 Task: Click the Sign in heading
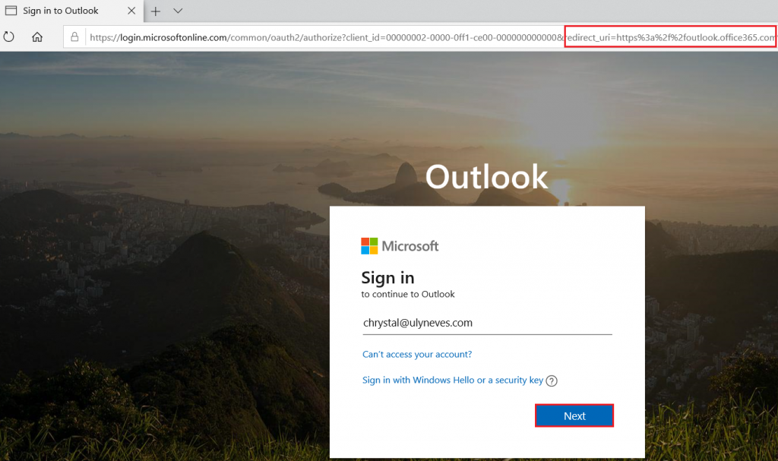pyautogui.click(x=387, y=278)
